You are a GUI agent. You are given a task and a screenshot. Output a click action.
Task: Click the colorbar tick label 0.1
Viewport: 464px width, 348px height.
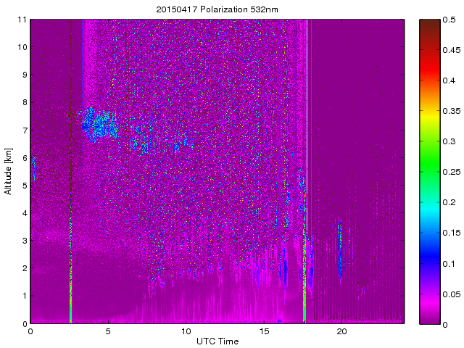[449, 263]
